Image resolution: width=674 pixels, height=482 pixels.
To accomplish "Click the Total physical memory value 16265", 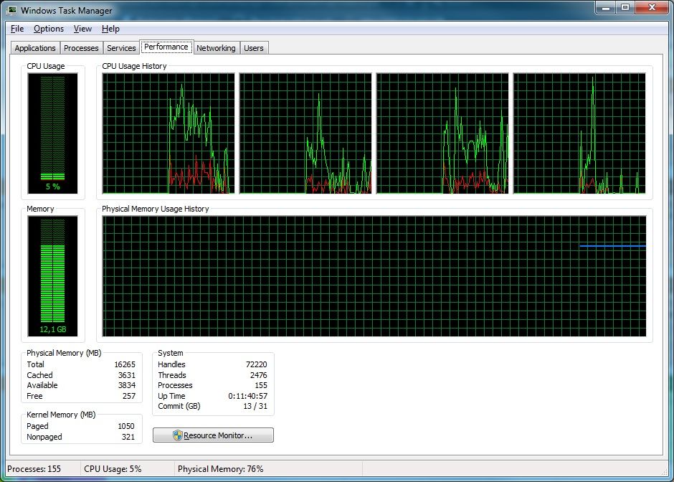I will (125, 364).
